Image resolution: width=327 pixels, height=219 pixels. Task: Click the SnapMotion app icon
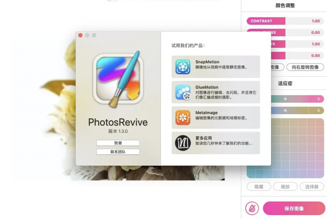tap(183, 67)
